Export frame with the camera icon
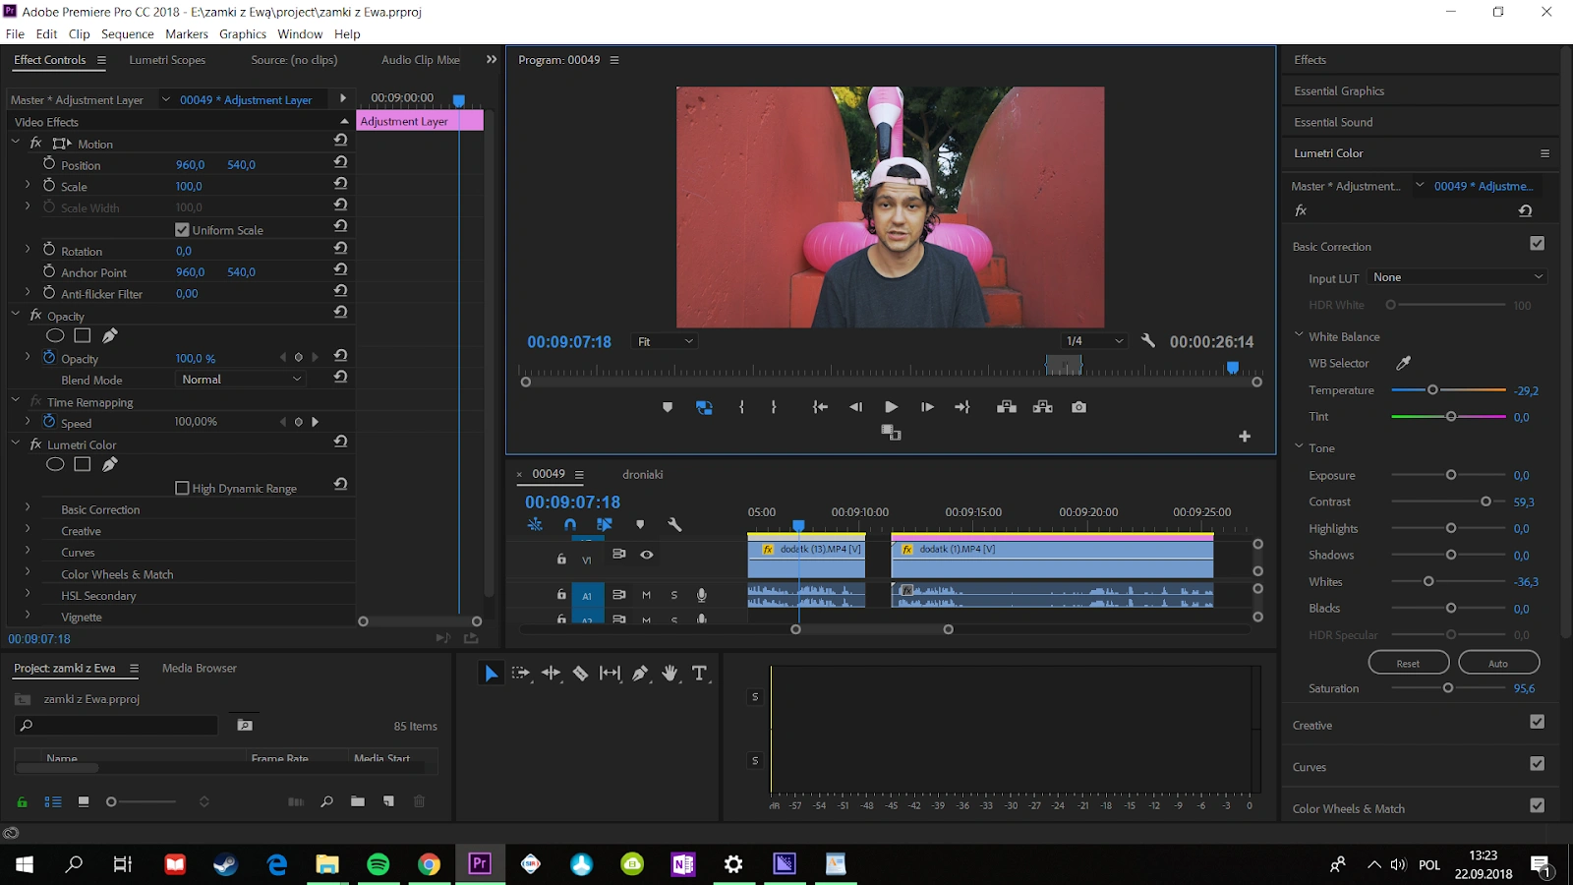Viewport: 1573px width, 885px height. click(1078, 407)
